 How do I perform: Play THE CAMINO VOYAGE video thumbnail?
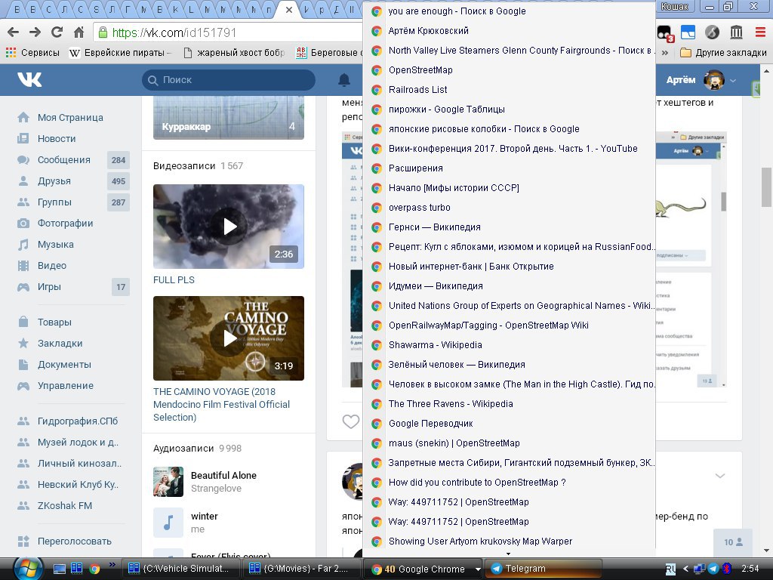(229, 338)
